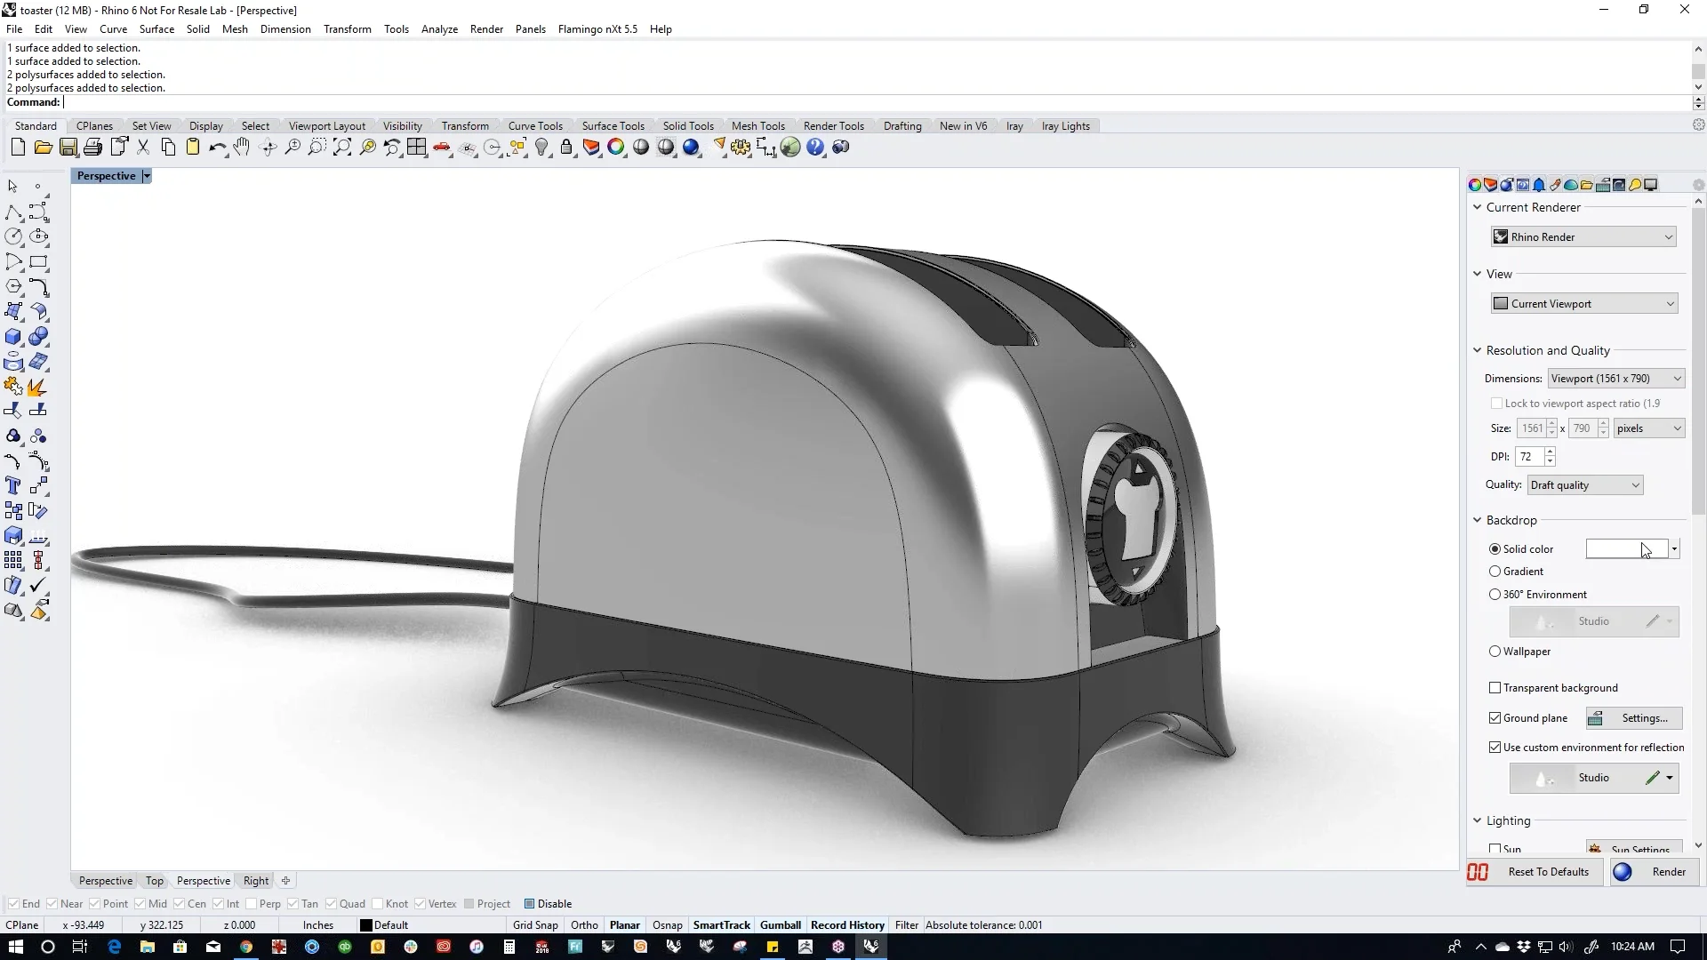
Task: Open the Current Renderer dropdown
Action: tap(1583, 237)
